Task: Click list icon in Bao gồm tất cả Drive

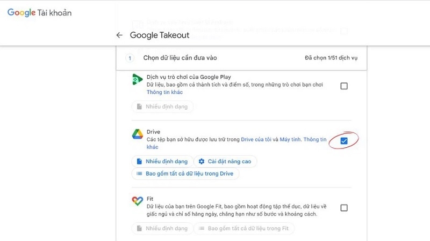Action: [139, 174]
